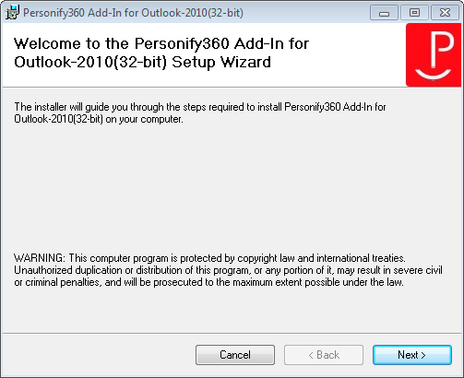This screenshot has height=378, width=464.
Task: Click the 'Outlook-2010(32-bit) on your computer.' text line
Action: click(x=99, y=119)
